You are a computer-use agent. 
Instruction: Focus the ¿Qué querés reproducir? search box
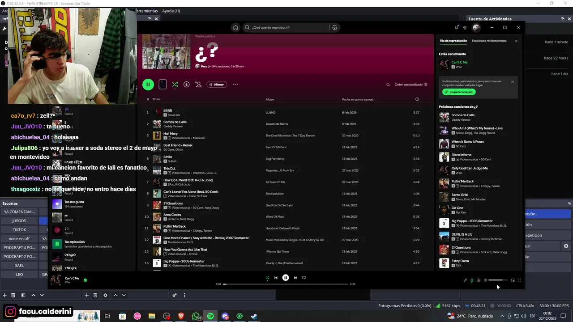(x=286, y=27)
